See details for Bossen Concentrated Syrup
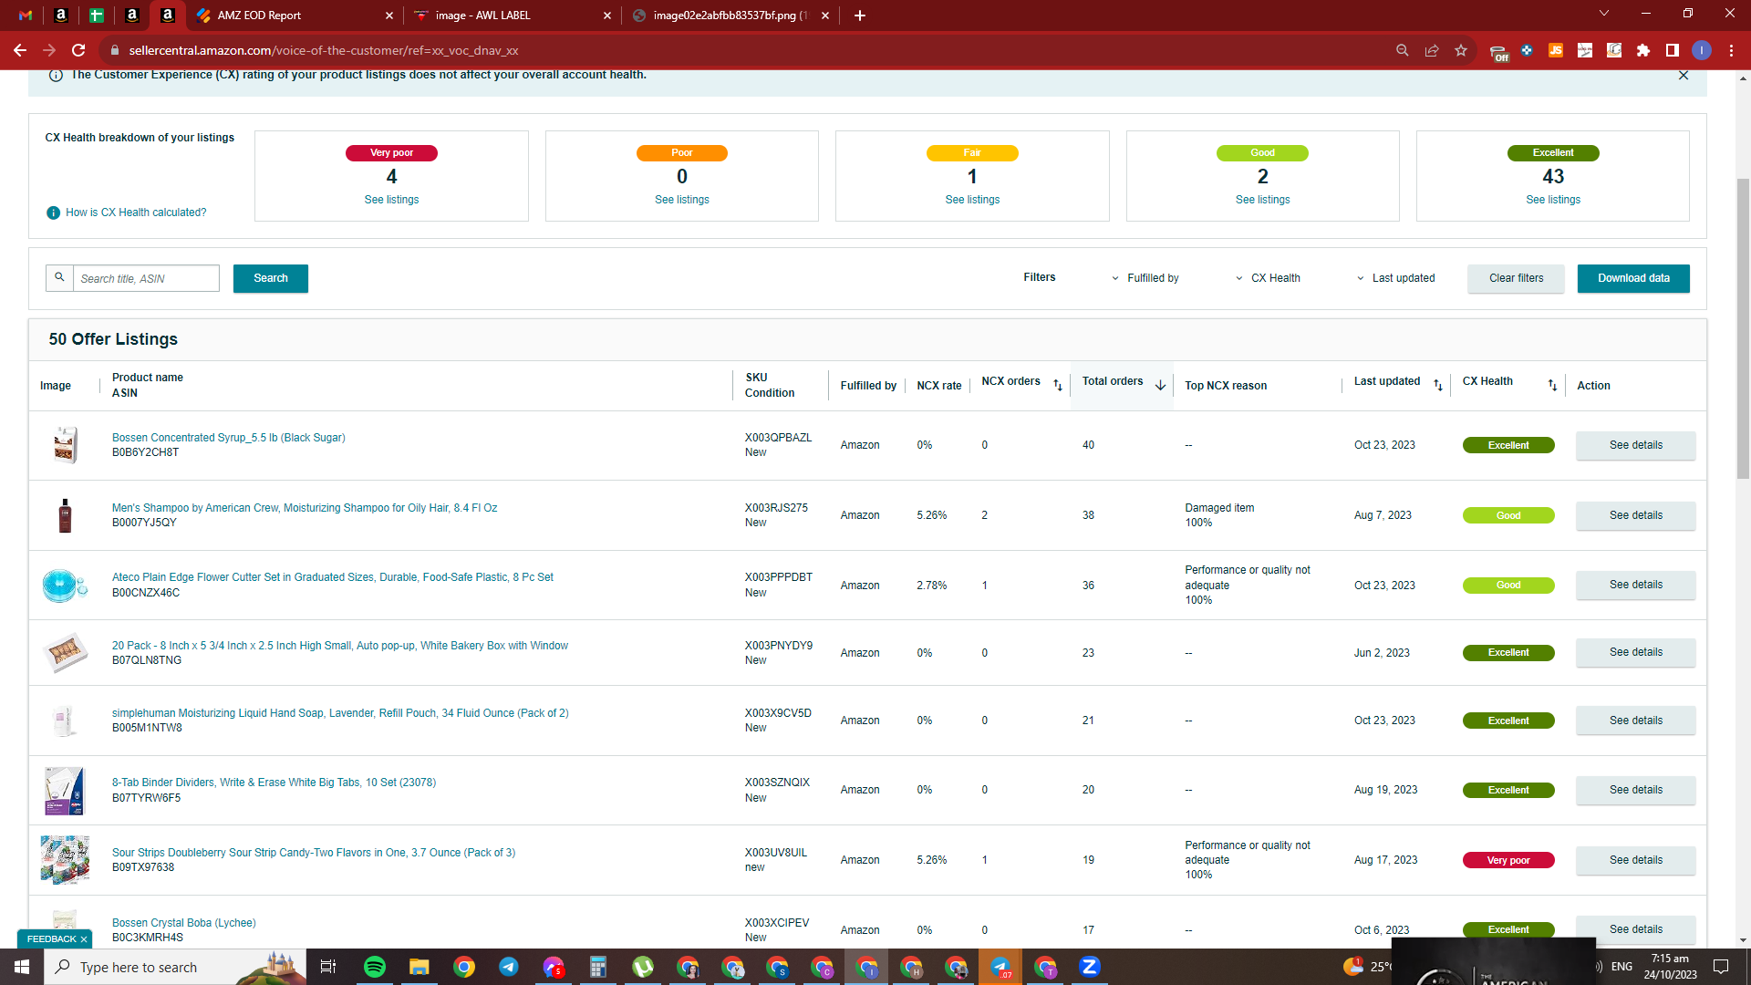 coord(1635,445)
